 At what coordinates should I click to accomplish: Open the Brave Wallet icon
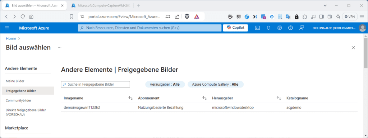[330, 16]
